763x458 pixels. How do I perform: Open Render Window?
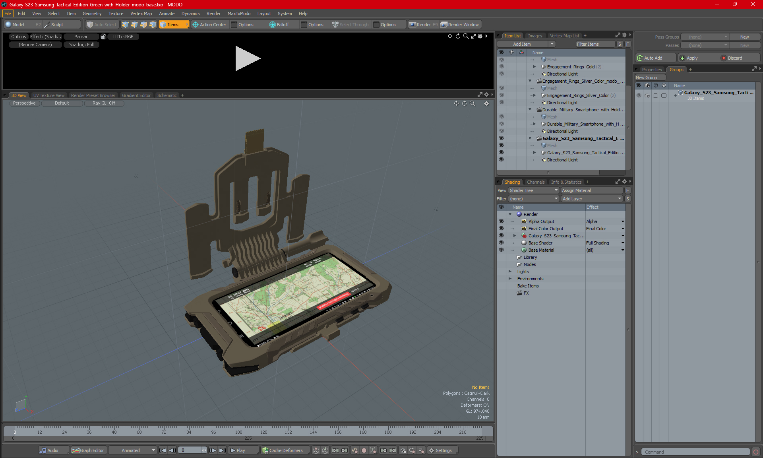(x=460, y=25)
